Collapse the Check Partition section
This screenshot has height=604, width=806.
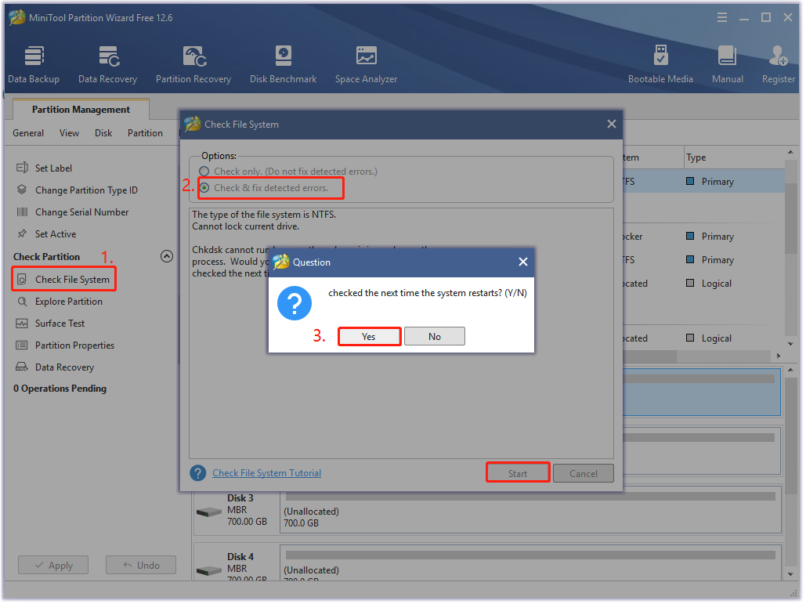click(167, 256)
